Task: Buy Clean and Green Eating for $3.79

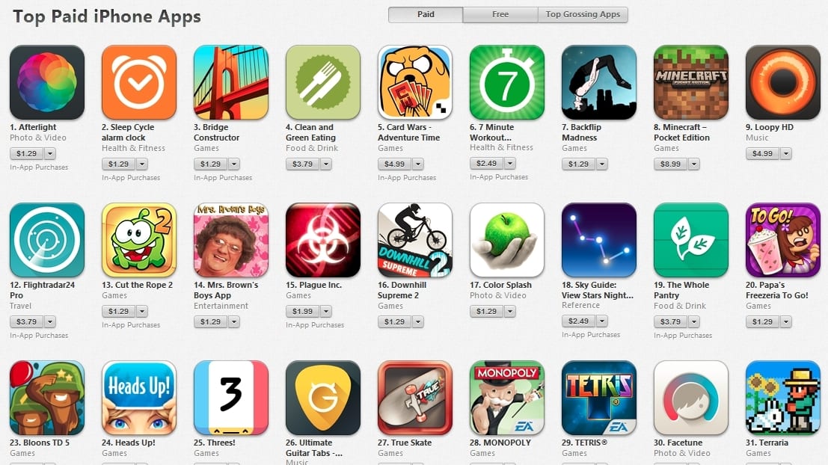Action: (x=303, y=164)
